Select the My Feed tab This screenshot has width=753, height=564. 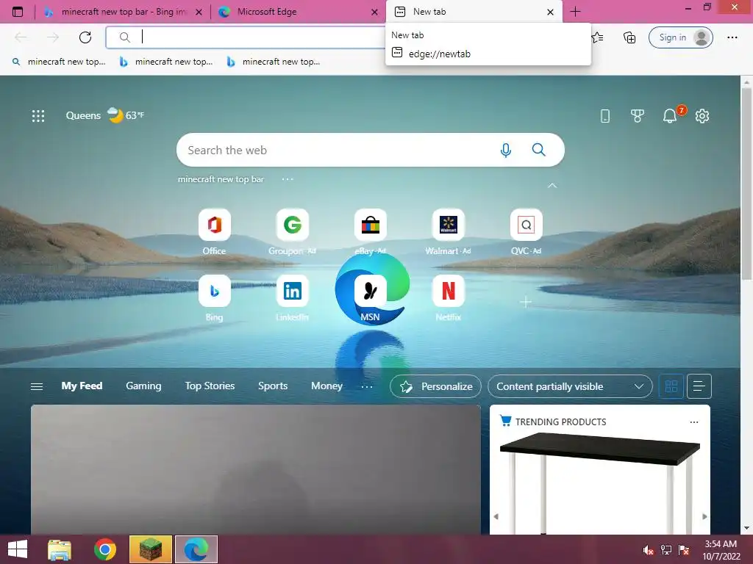tap(82, 386)
